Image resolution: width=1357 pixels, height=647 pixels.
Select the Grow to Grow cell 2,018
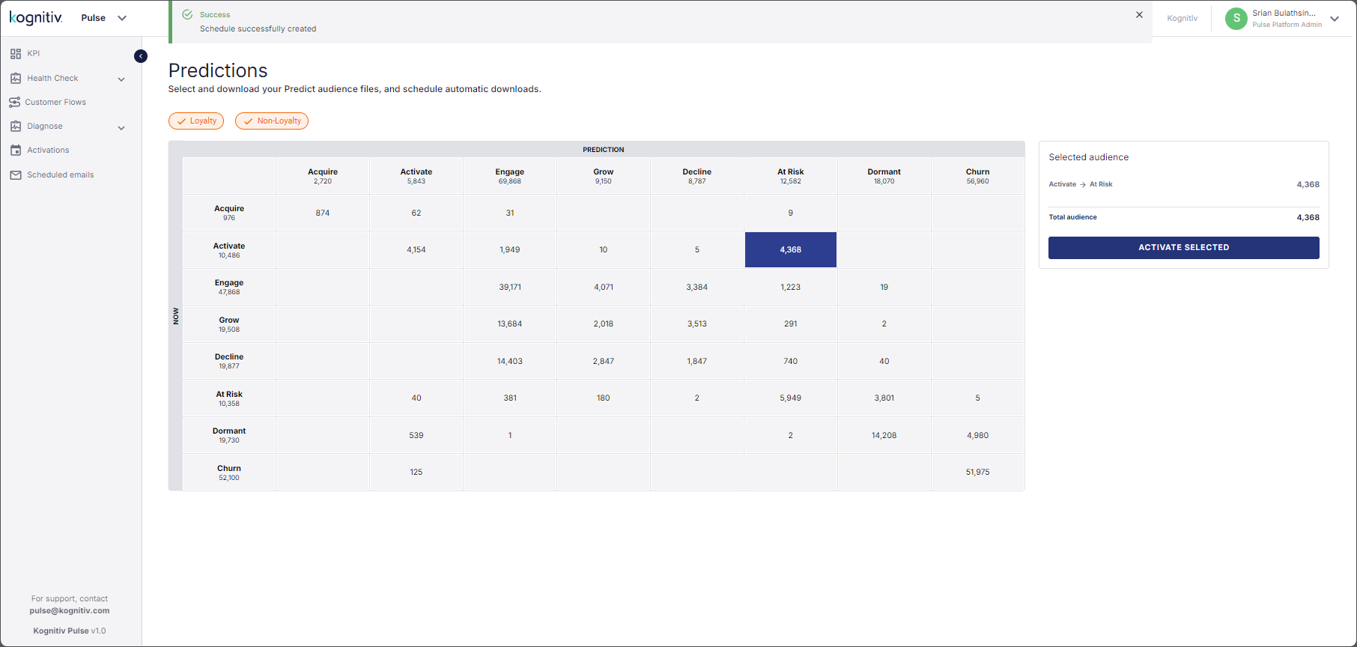(x=604, y=323)
